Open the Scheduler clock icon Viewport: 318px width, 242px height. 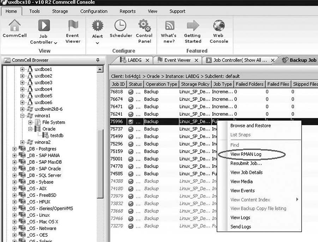coord(120,25)
